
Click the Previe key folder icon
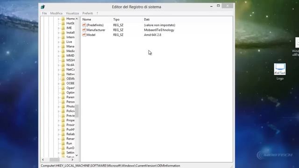(63, 116)
